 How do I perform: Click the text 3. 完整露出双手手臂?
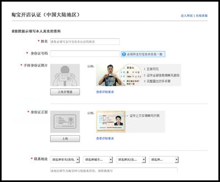coord(157,81)
